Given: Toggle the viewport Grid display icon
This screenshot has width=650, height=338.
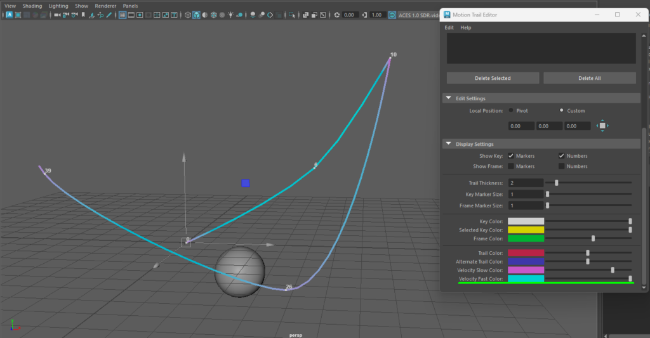Looking at the screenshot, I should point(123,15).
